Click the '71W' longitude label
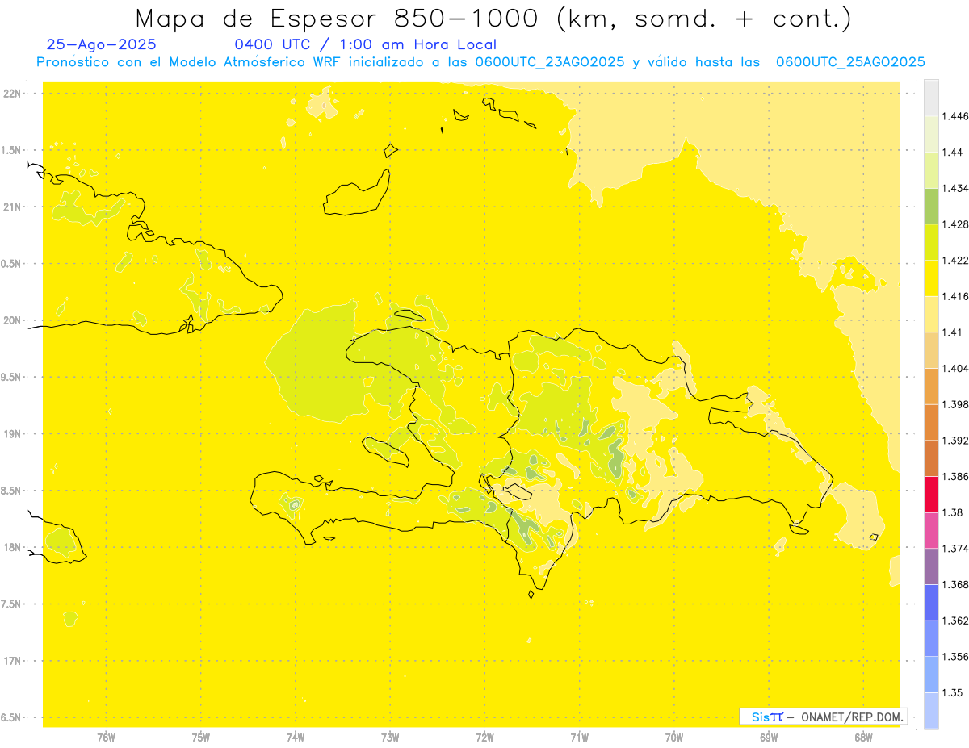969x748 pixels. [579, 738]
